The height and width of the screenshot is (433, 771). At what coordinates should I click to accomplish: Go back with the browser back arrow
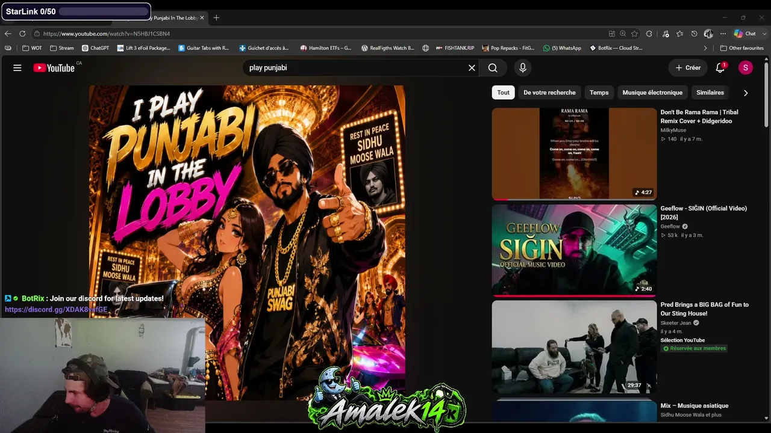tap(8, 34)
